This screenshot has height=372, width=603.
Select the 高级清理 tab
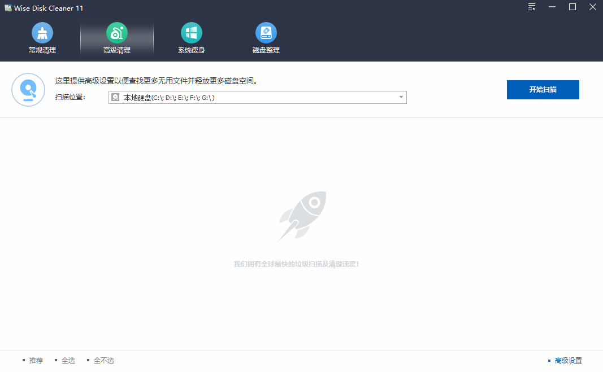[x=117, y=39]
